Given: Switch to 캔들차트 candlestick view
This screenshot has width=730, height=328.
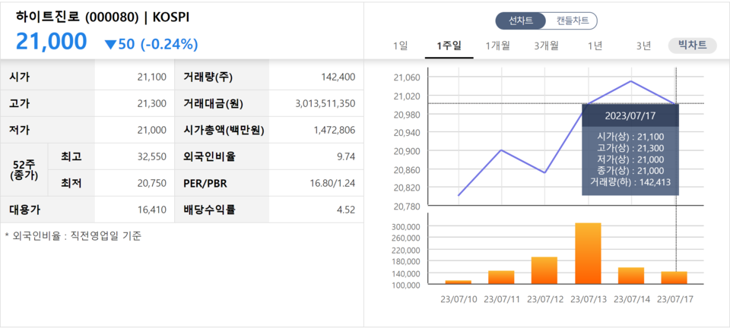Looking at the screenshot, I should [572, 21].
